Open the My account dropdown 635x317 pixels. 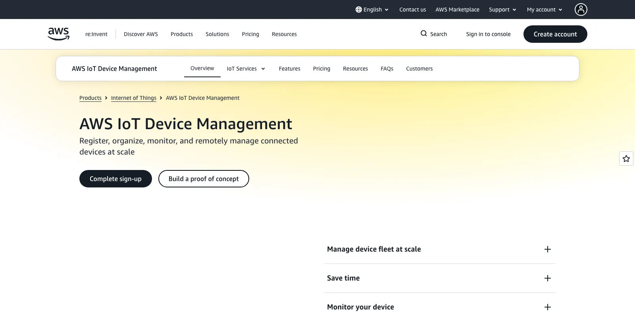(545, 10)
